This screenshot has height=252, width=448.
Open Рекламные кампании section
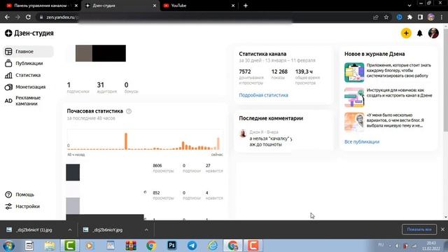pos(28,101)
